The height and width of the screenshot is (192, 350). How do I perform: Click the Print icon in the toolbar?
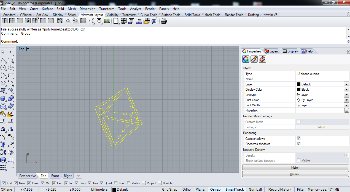(x=164, y=21)
